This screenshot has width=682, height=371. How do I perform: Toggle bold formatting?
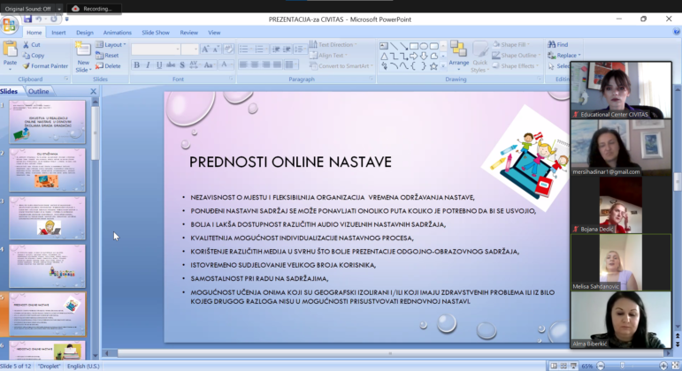pyautogui.click(x=136, y=65)
